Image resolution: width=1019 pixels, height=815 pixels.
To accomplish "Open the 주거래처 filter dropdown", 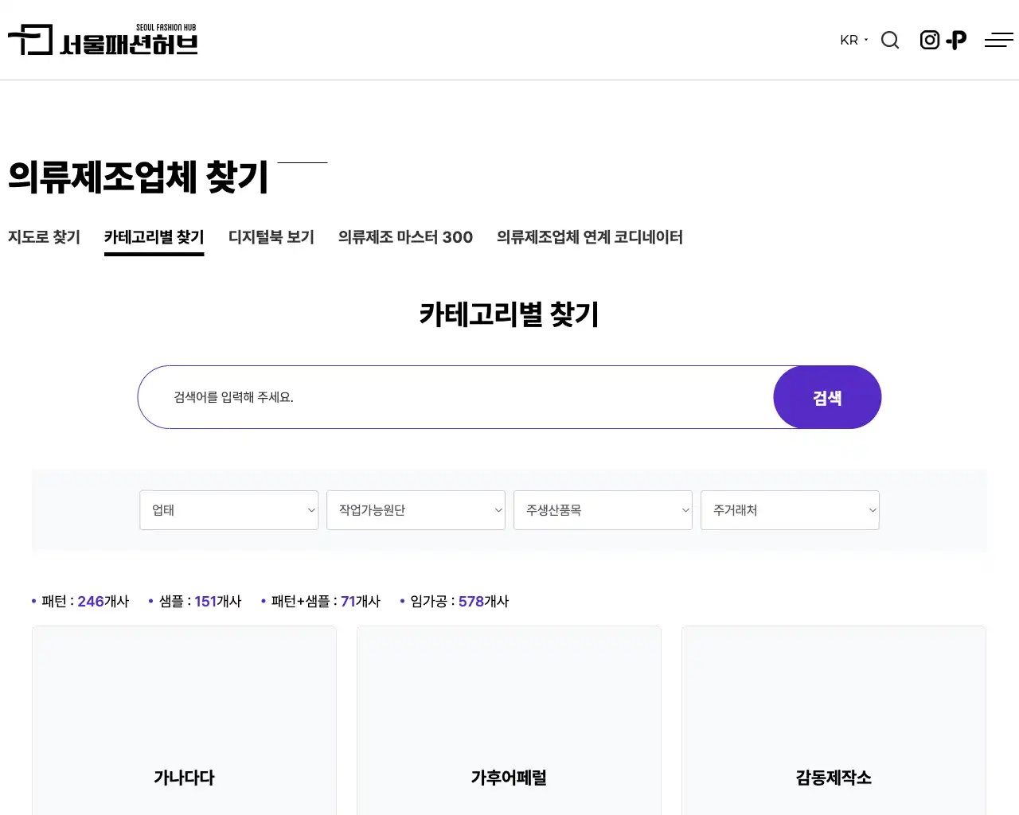I will coord(789,510).
